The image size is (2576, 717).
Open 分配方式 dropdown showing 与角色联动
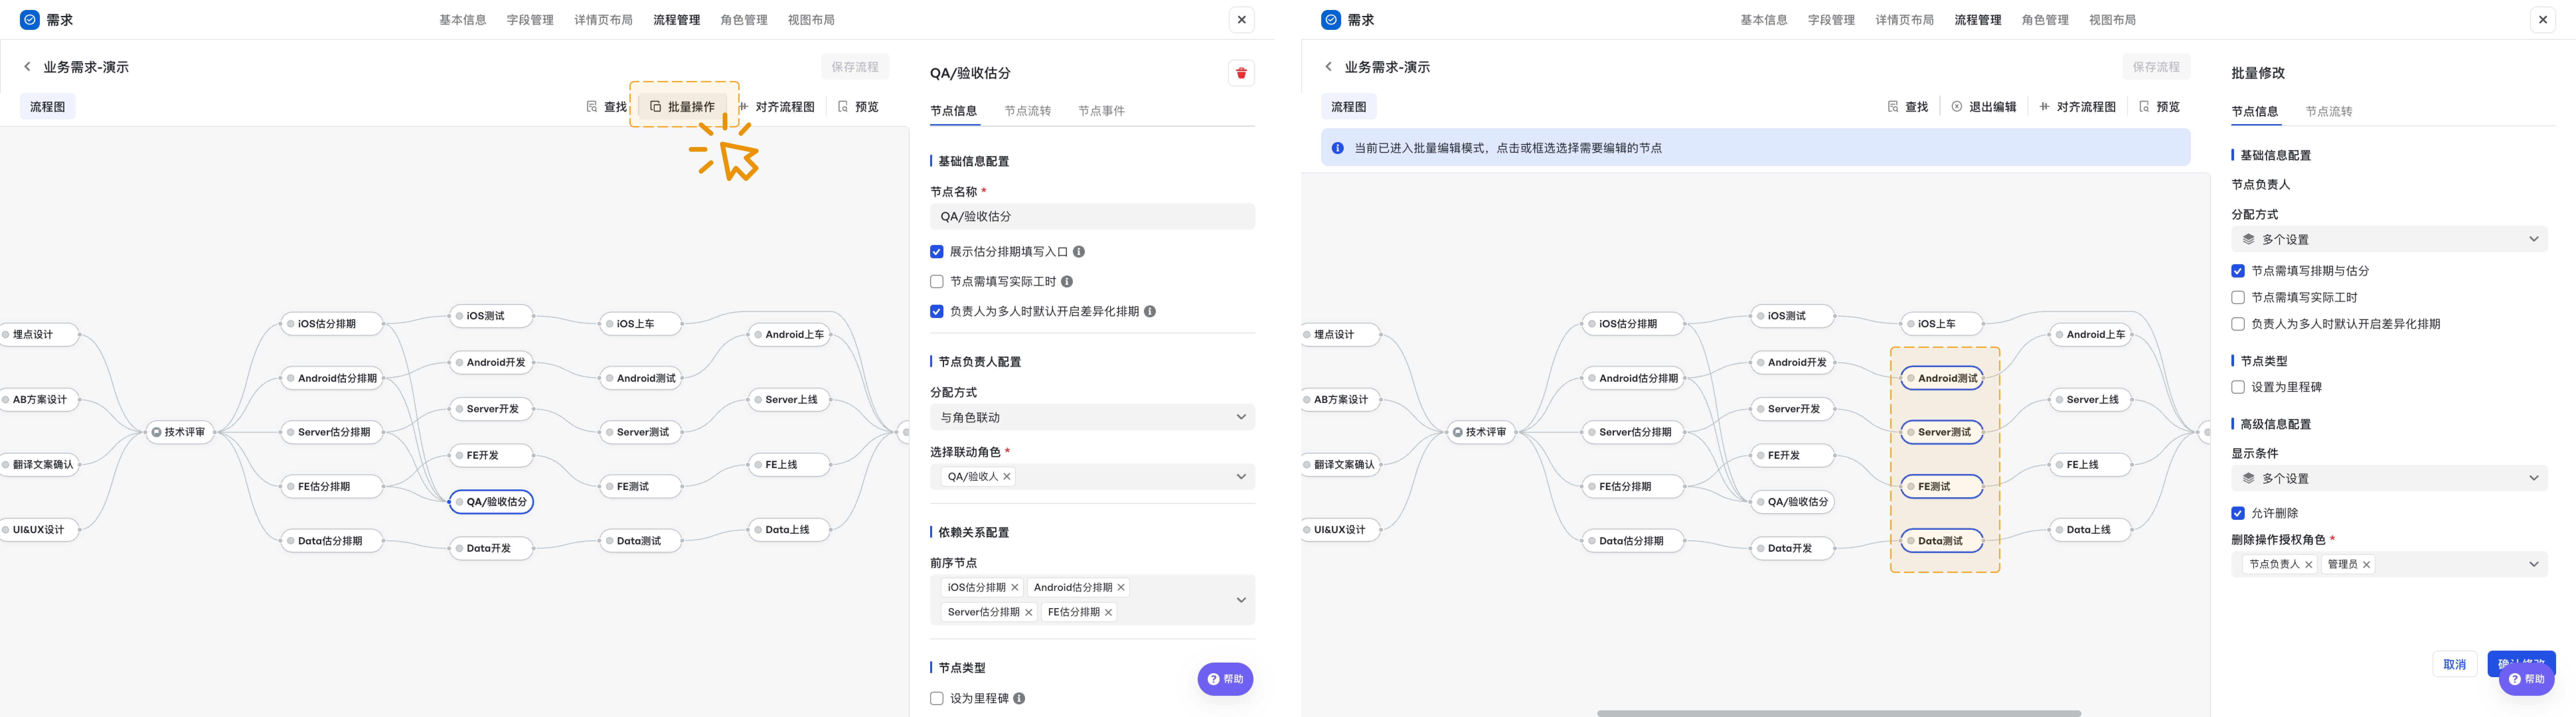1092,417
